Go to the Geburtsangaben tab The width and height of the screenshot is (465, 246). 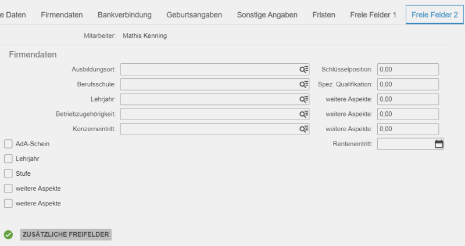click(x=194, y=15)
